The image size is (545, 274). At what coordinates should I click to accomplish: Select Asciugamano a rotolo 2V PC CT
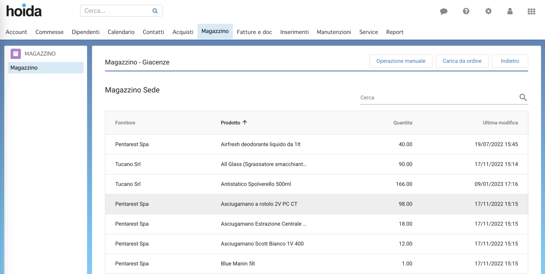[259, 204]
